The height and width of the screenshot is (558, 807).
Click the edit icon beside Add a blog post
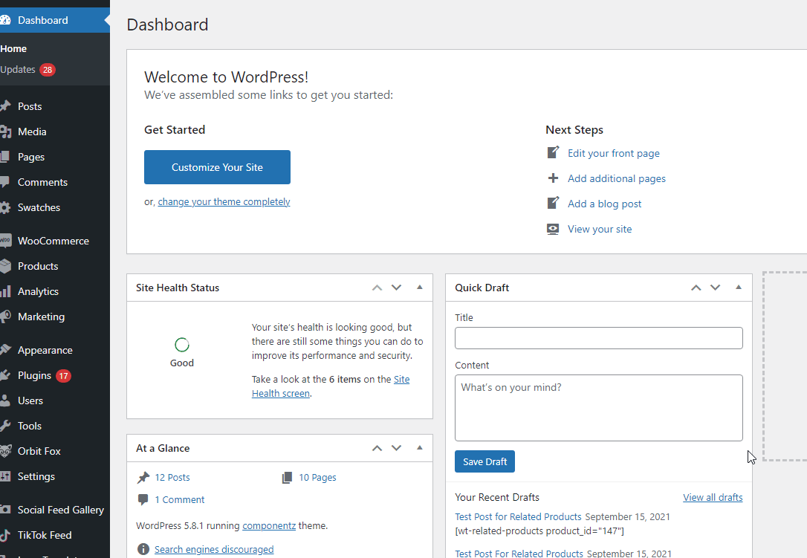tap(553, 203)
